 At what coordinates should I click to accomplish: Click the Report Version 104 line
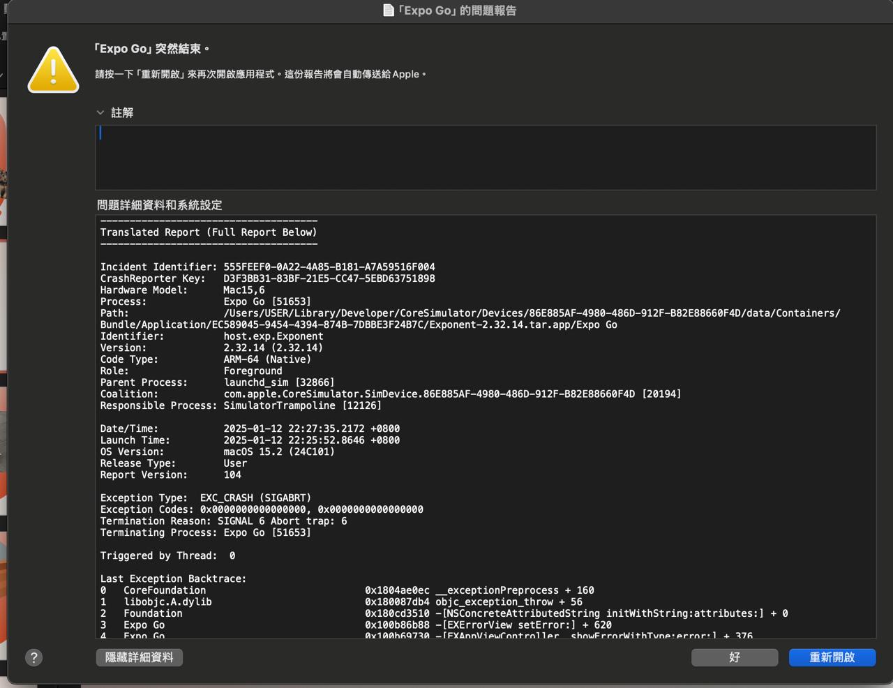coord(171,474)
